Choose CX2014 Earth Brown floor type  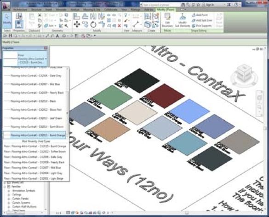(x=35, y=127)
